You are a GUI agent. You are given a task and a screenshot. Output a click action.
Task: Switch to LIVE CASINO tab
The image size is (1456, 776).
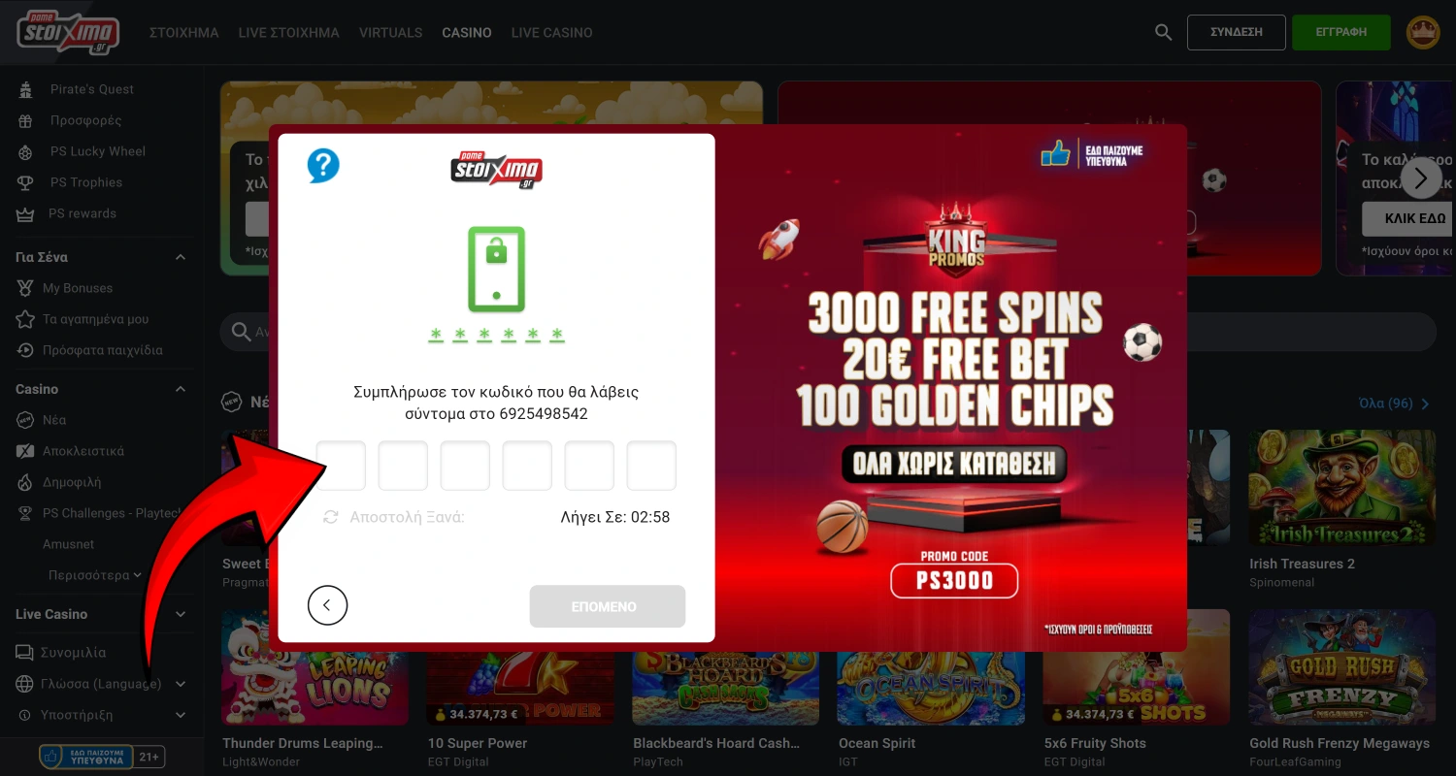coord(551,32)
